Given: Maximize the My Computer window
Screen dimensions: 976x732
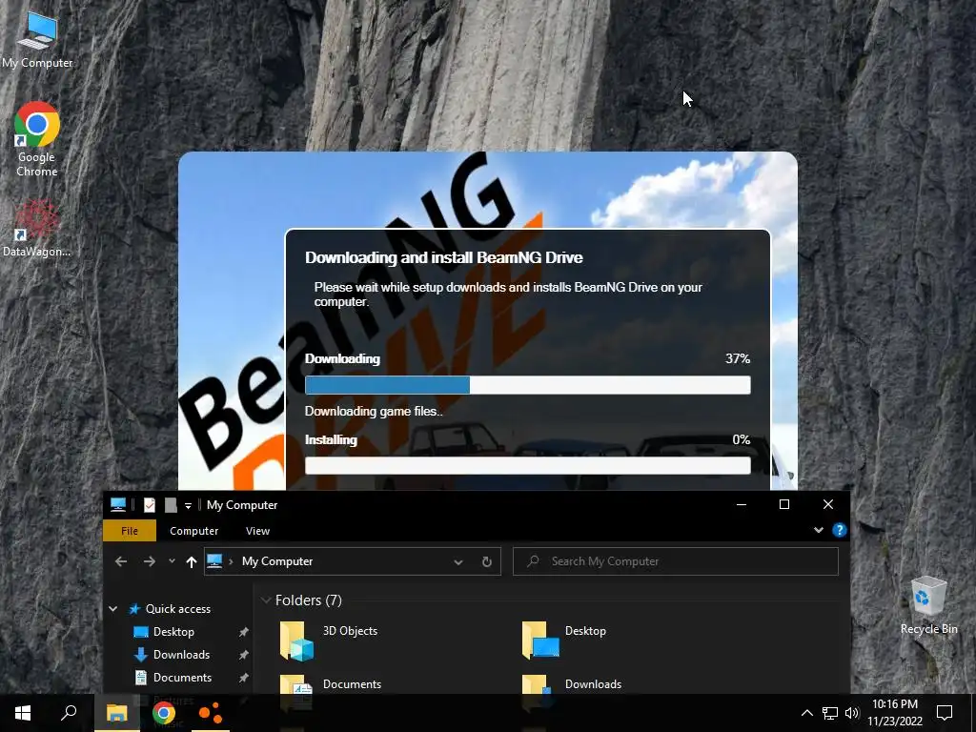Looking at the screenshot, I should [x=784, y=505].
